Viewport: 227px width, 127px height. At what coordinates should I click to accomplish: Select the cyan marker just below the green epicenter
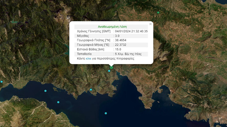(x=109, y=71)
